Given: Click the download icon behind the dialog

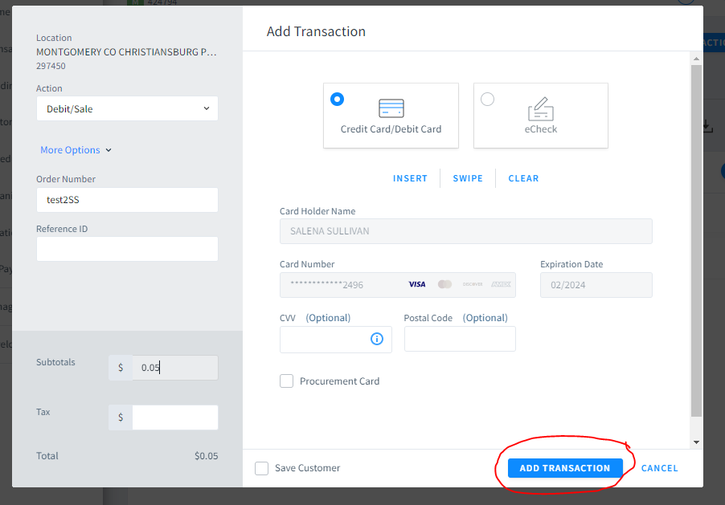Looking at the screenshot, I should tap(708, 126).
